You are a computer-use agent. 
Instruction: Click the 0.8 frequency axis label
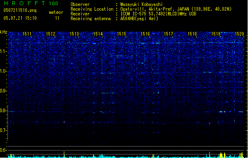pyautogui.click(x=3, y=111)
